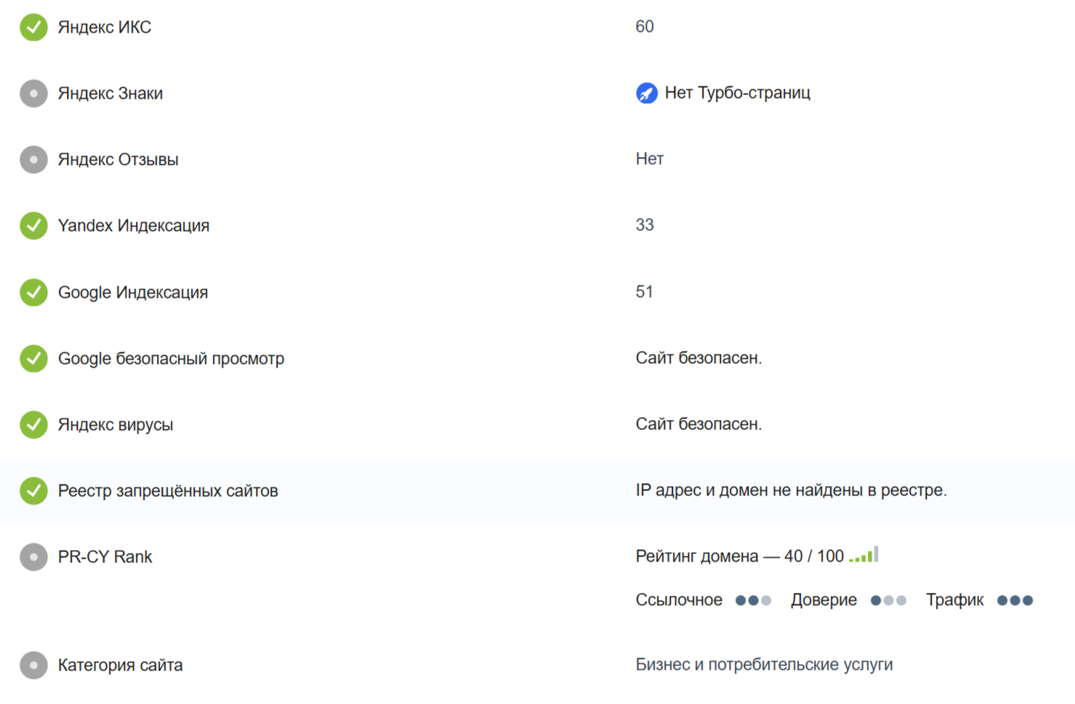Click gray status icon beside Яндекс Отзывы
The height and width of the screenshot is (704, 1075).
[33, 160]
